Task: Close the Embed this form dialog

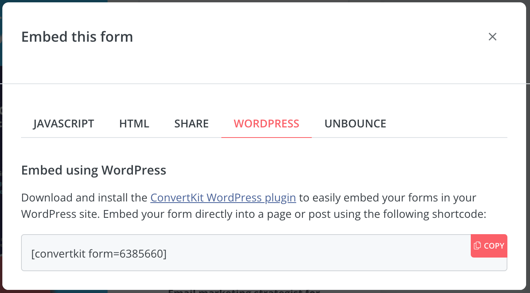Action: click(x=493, y=37)
